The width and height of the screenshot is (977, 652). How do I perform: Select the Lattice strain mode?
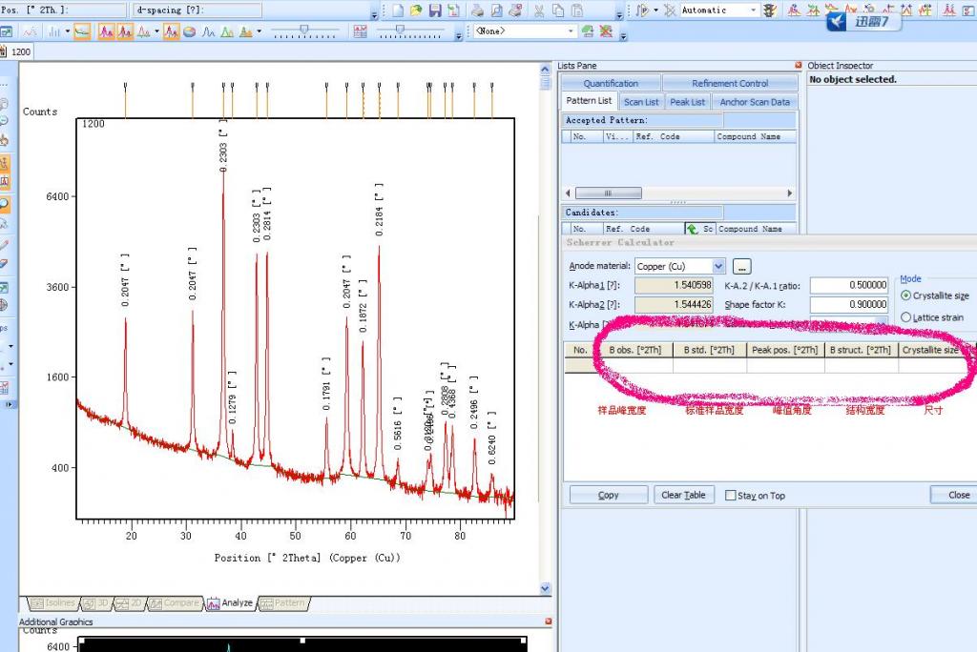[x=906, y=317]
